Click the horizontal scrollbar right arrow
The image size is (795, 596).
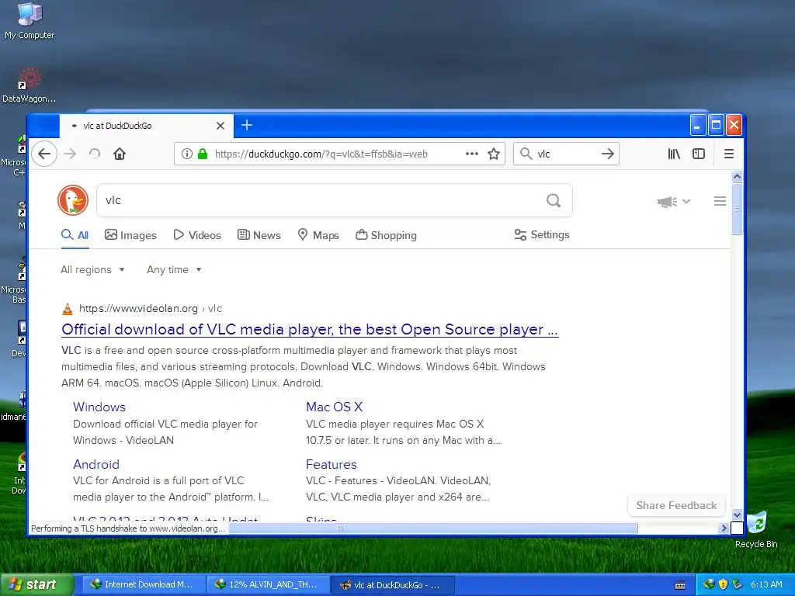click(724, 528)
